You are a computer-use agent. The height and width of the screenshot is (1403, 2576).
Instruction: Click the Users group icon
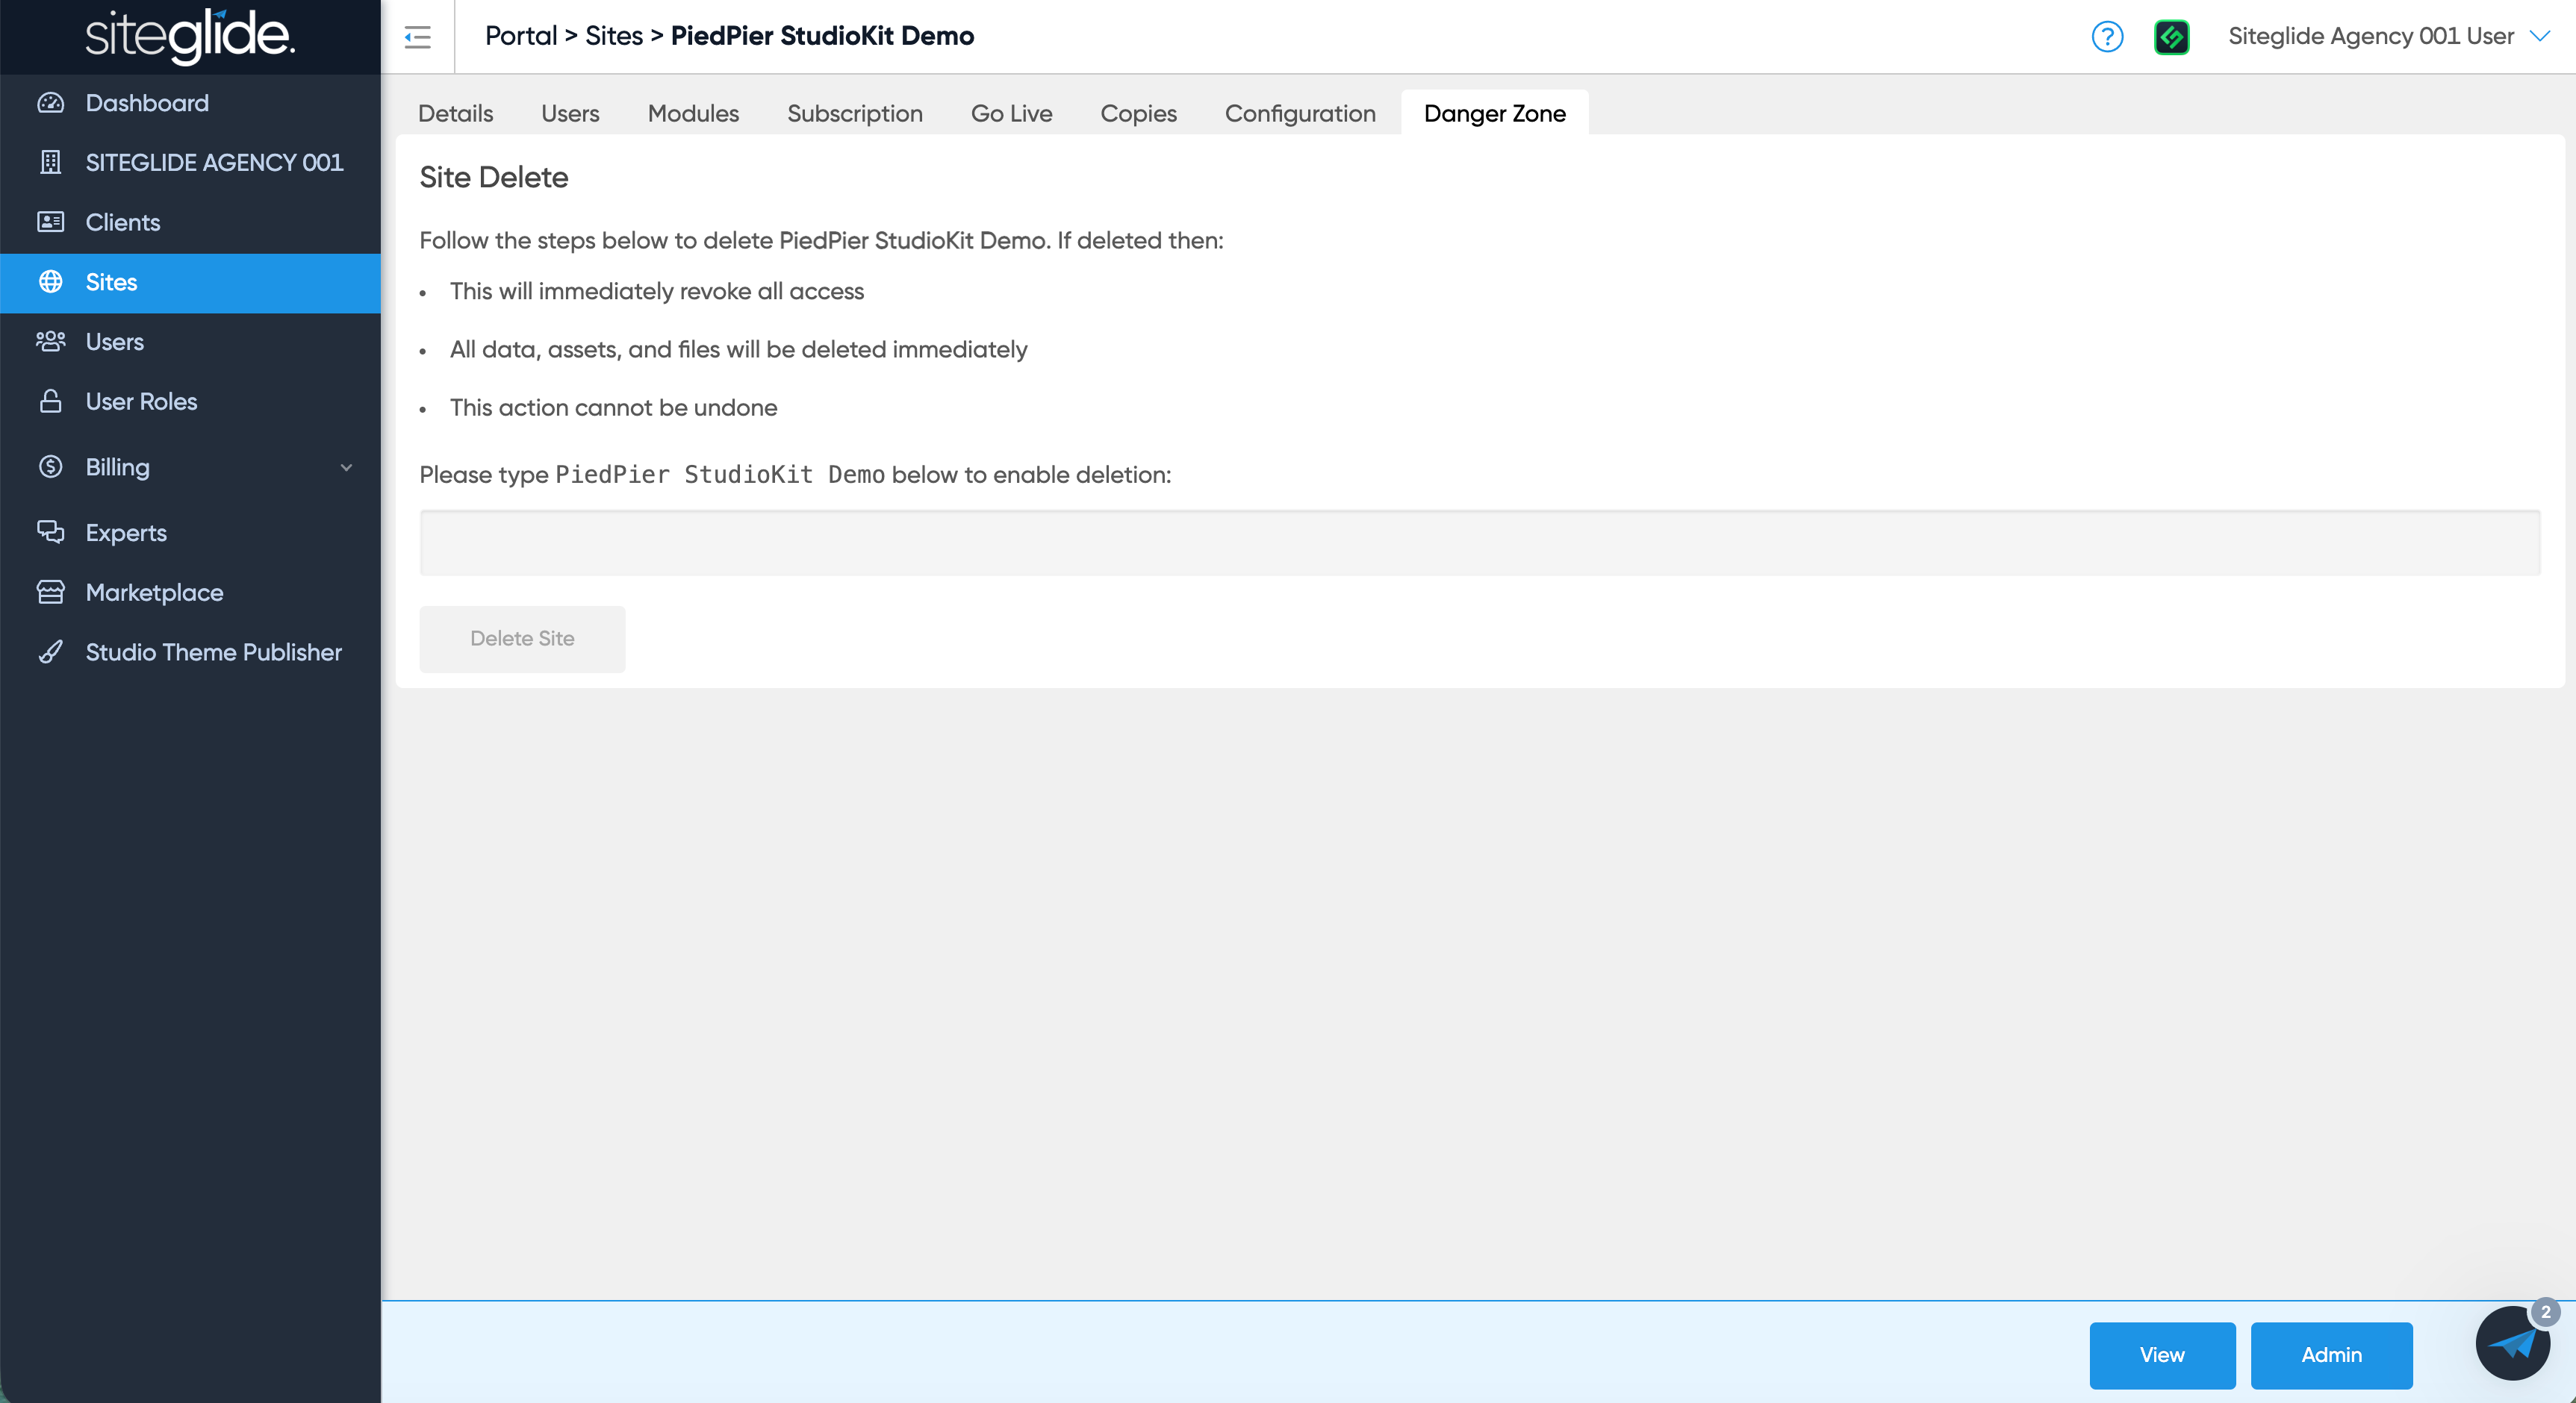pyautogui.click(x=51, y=342)
